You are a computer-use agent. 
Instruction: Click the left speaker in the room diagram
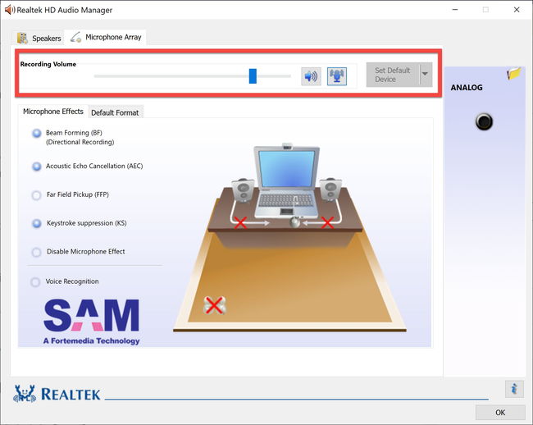[243, 190]
